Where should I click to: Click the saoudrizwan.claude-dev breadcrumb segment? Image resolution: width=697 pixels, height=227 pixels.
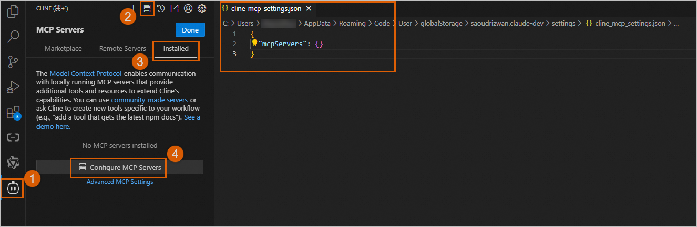pos(507,24)
